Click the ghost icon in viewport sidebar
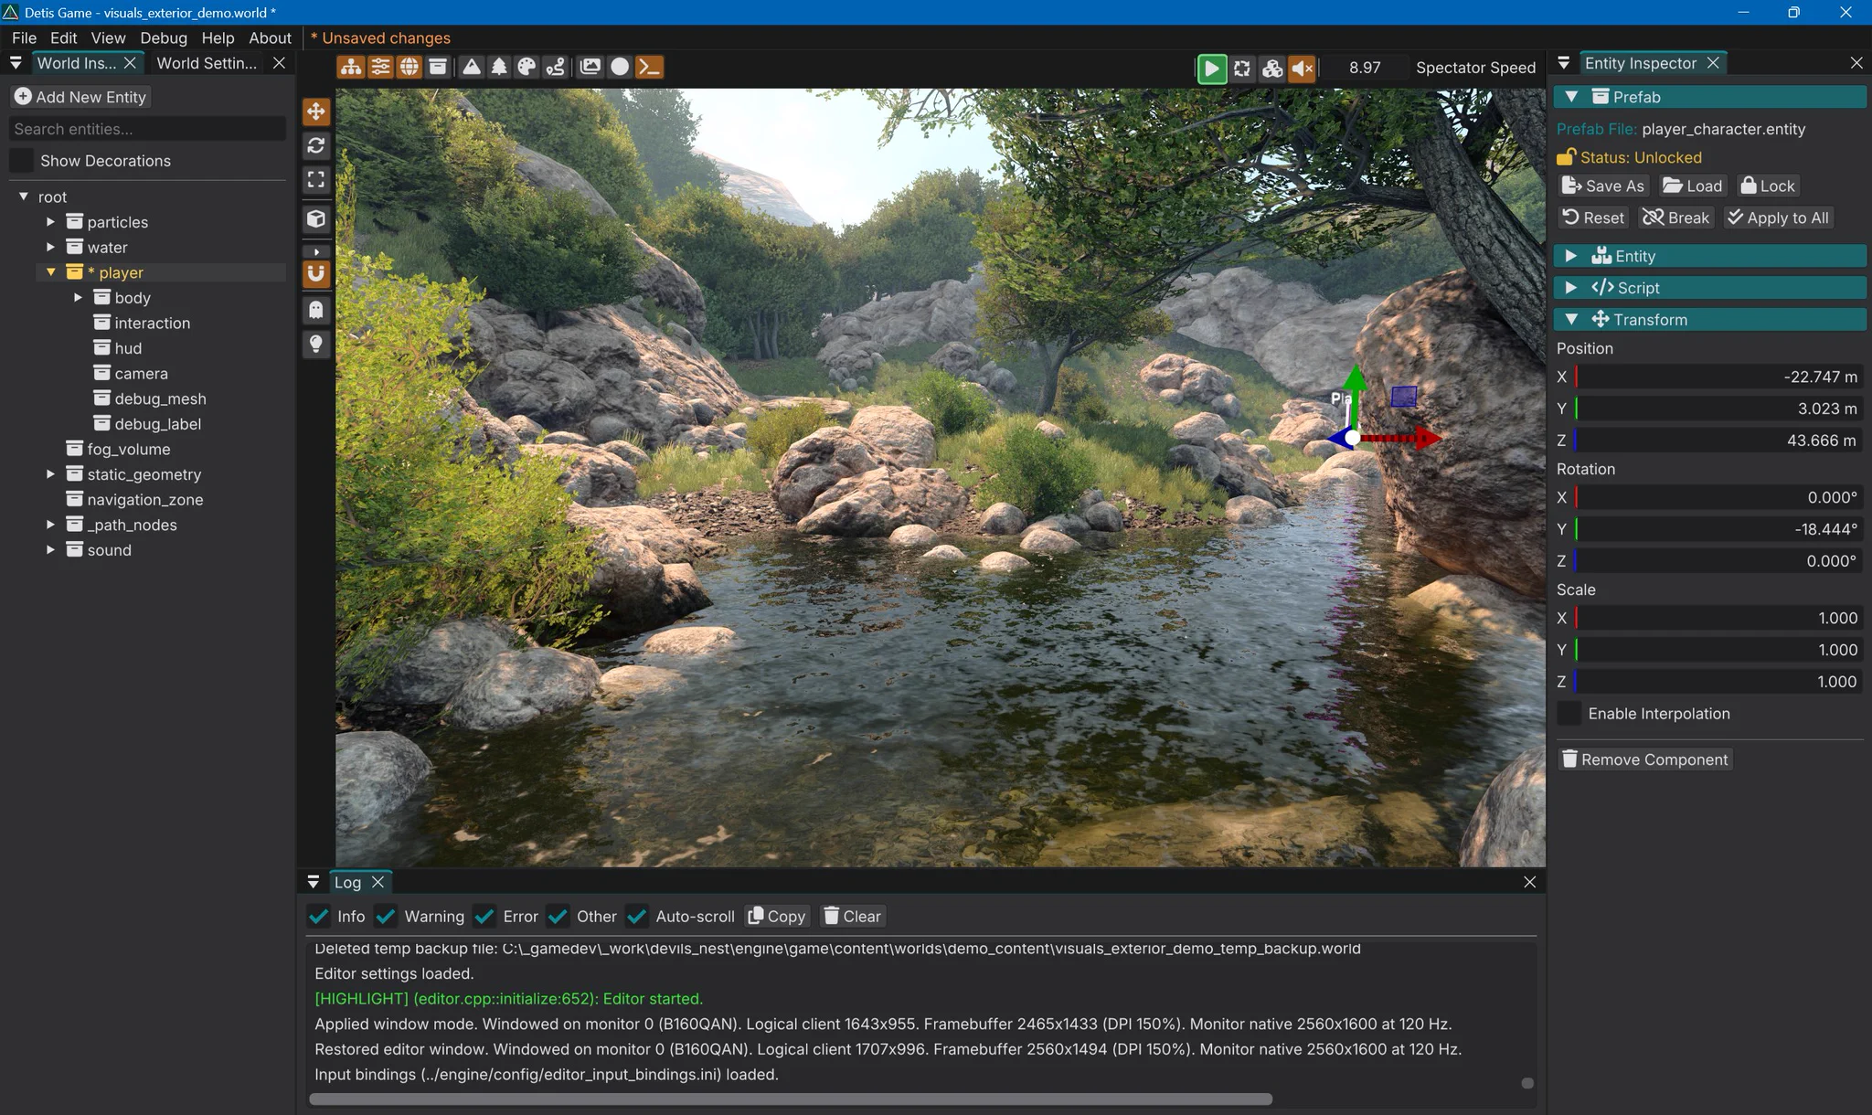This screenshot has width=1872, height=1115. tap(316, 310)
